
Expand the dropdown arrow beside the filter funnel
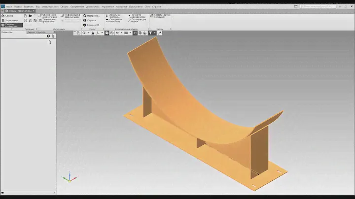pyautogui.click(x=155, y=33)
